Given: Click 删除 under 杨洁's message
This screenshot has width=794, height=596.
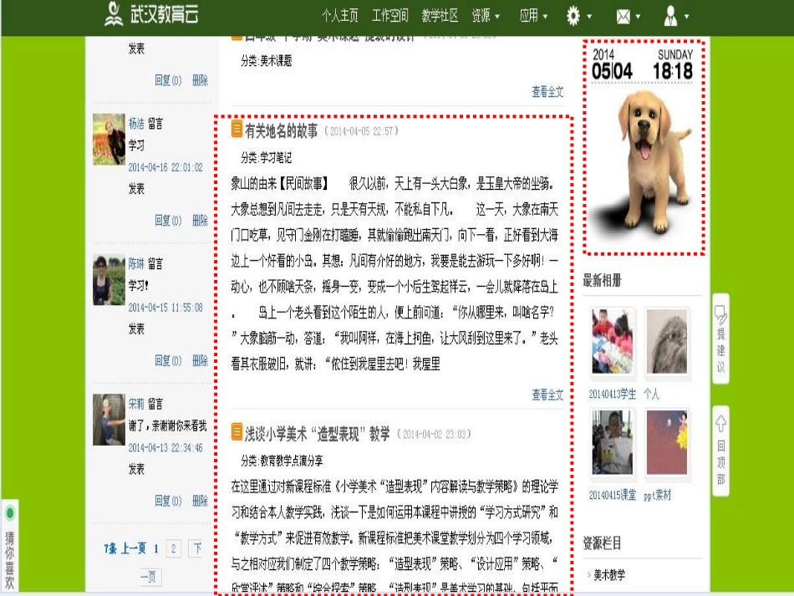Looking at the screenshot, I should (x=200, y=221).
